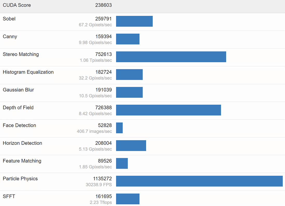Viewport: 285px width, 206px height.
Task: Click the Histogram Equalization bar
Action: [x=129, y=75]
